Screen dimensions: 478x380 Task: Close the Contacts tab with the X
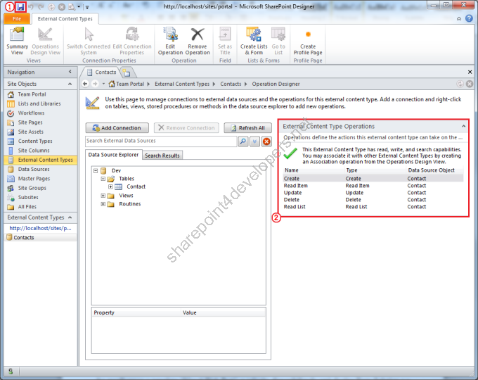[x=470, y=72]
